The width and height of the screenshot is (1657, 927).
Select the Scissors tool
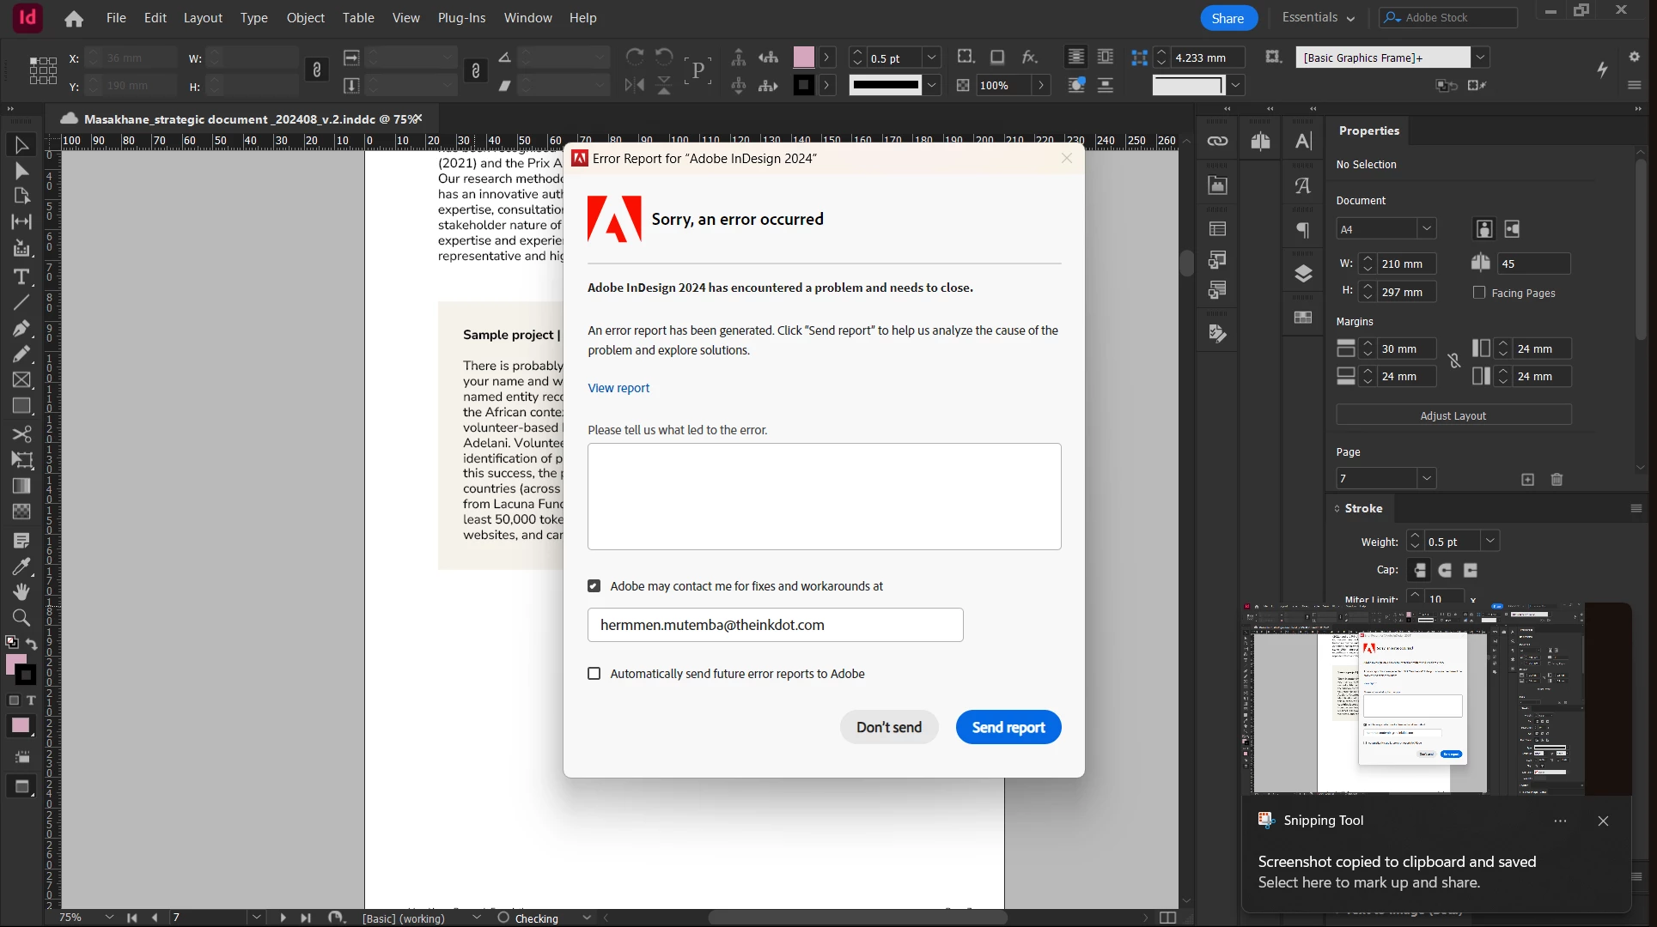point(21,433)
